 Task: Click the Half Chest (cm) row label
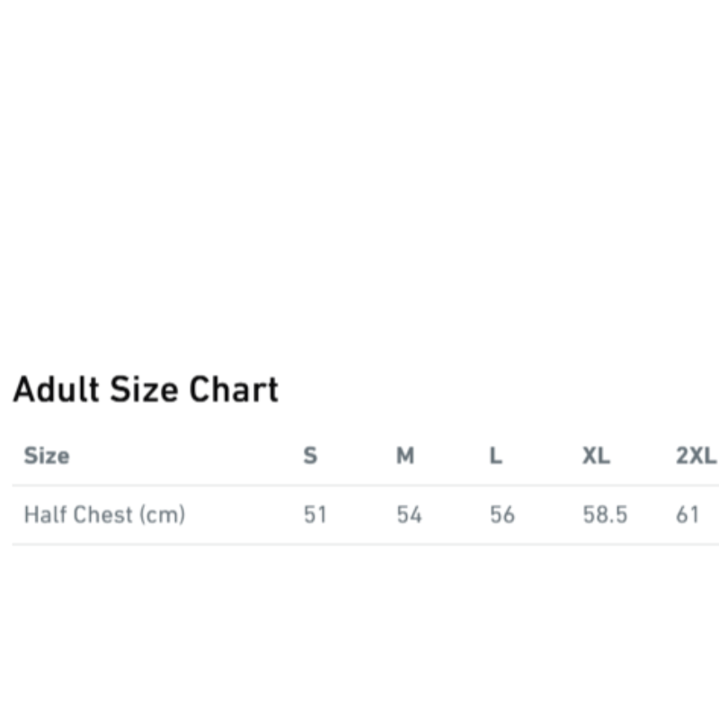point(104,515)
